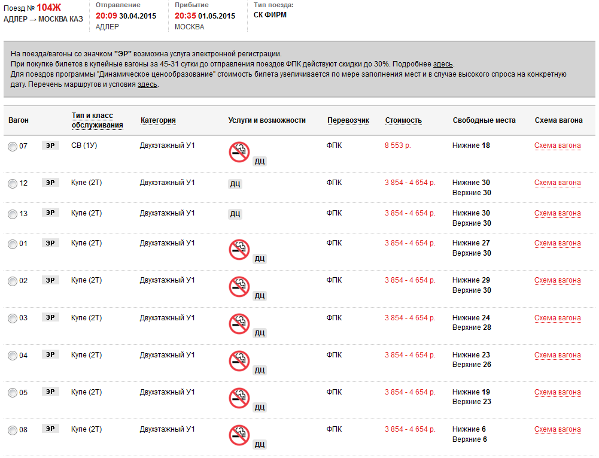Screen dimensions: 599x458
Task: Click the ДЦ badge for wagon 12
Action: point(235,184)
